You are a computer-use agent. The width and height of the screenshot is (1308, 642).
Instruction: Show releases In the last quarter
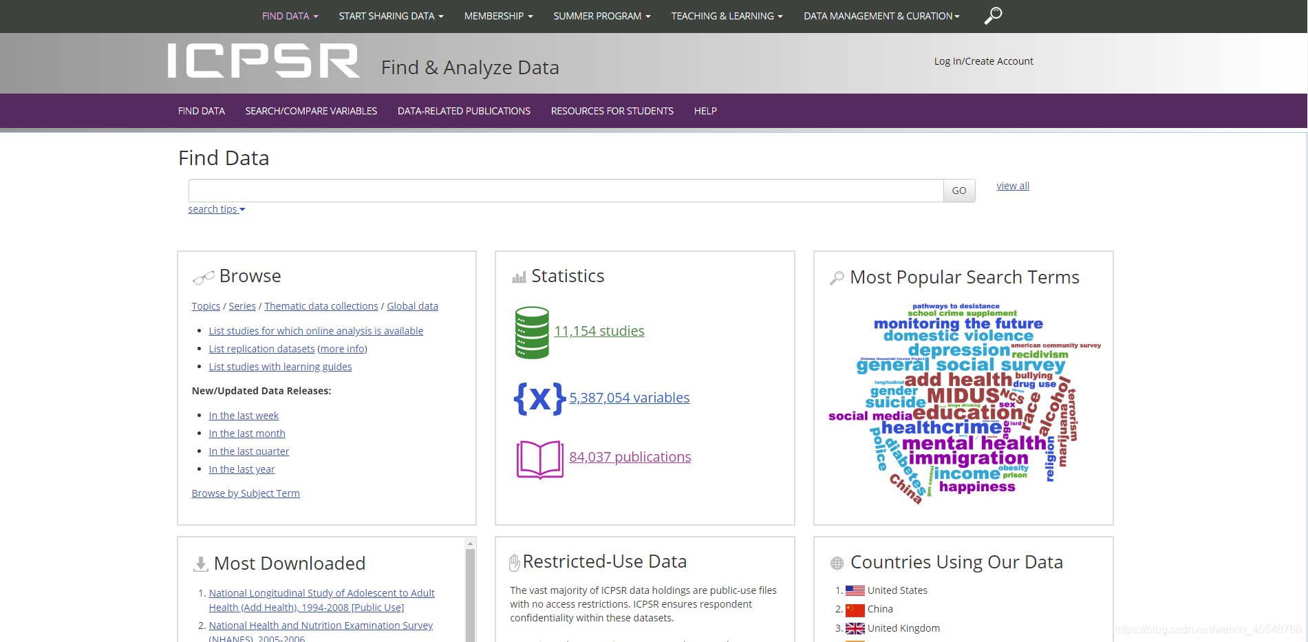click(x=249, y=451)
